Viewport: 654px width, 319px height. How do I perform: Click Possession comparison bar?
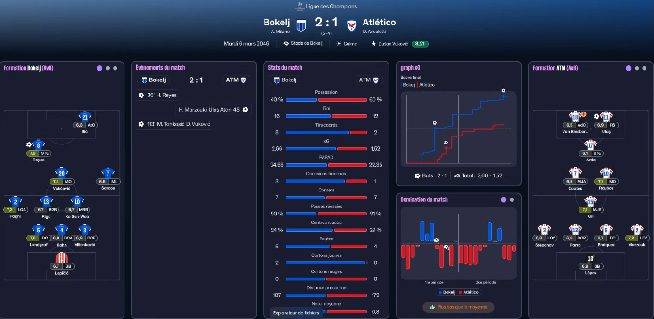[x=326, y=100]
